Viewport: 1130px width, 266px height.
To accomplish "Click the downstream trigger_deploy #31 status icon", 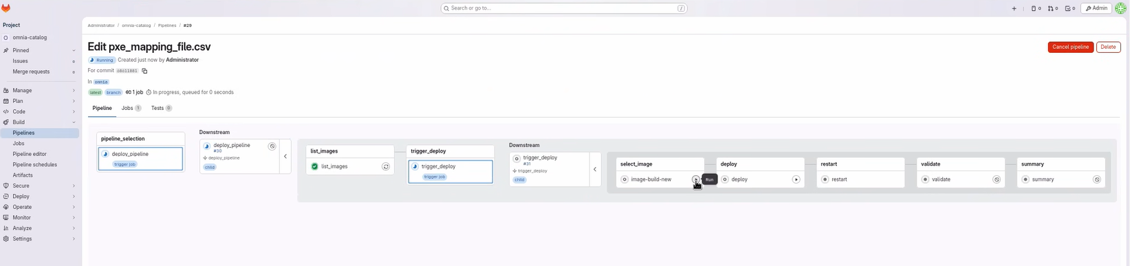I will pyautogui.click(x=517, y=159).
